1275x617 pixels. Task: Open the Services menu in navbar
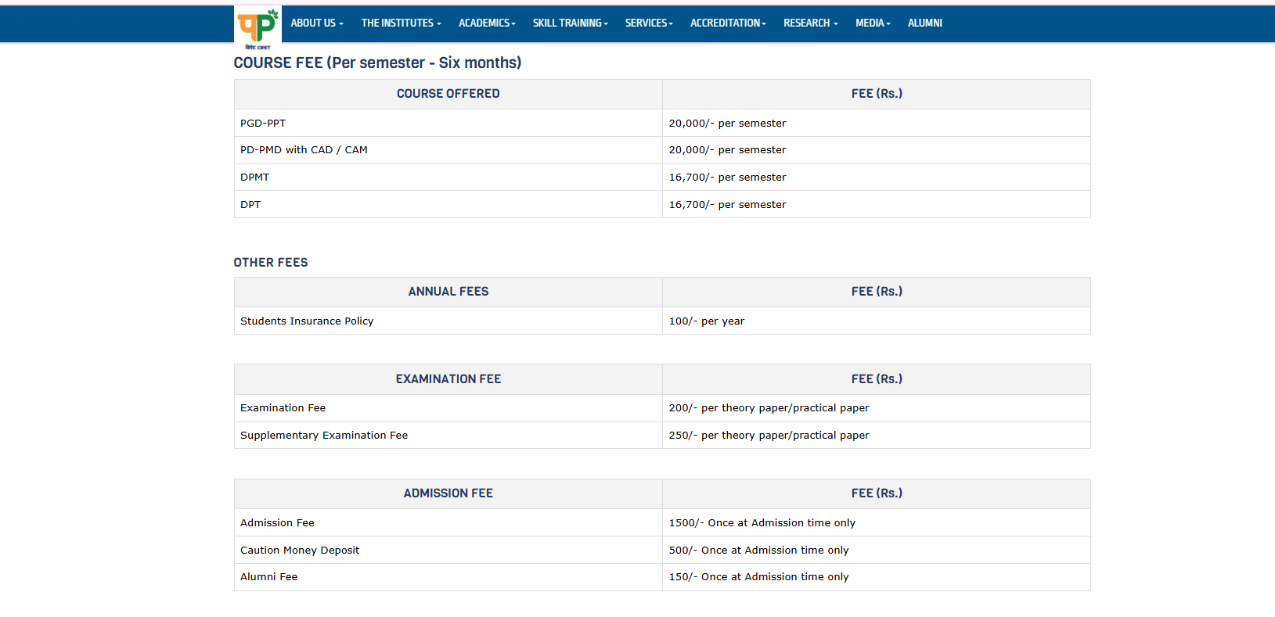pyautogui.click(x=649, y=23)
